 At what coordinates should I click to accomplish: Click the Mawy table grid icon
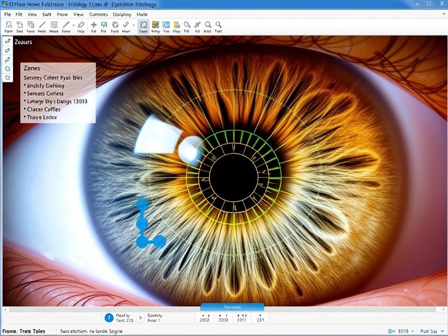coord(54,25)
